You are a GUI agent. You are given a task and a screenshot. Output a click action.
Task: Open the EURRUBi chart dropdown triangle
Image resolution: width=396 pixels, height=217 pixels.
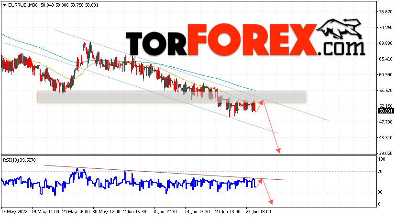tap(4, 5)
